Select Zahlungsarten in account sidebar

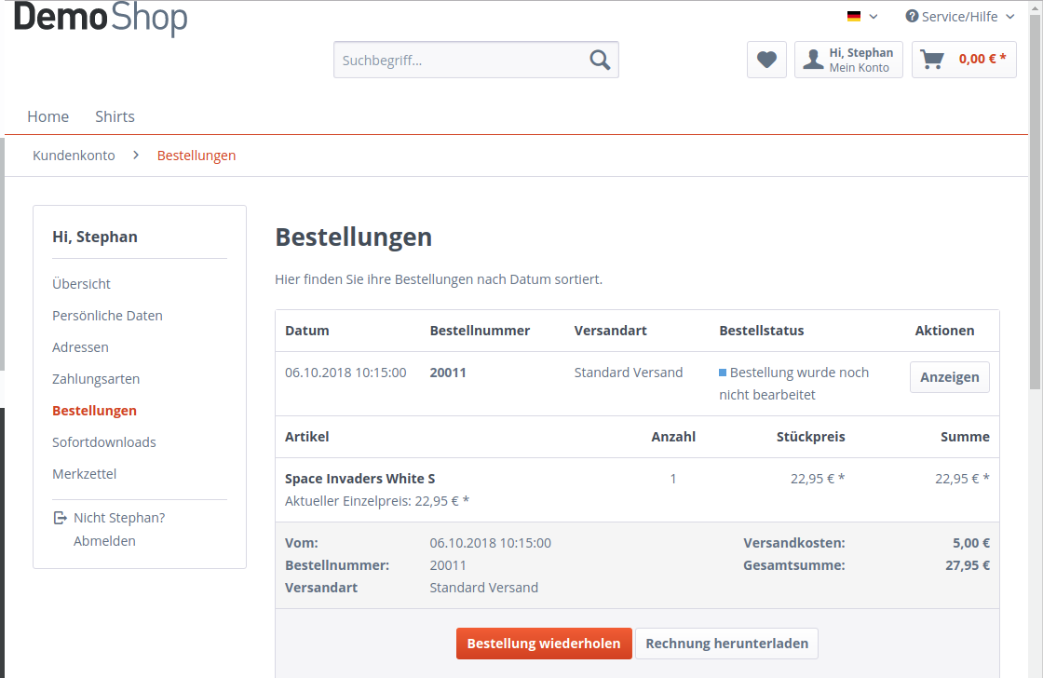96,379
